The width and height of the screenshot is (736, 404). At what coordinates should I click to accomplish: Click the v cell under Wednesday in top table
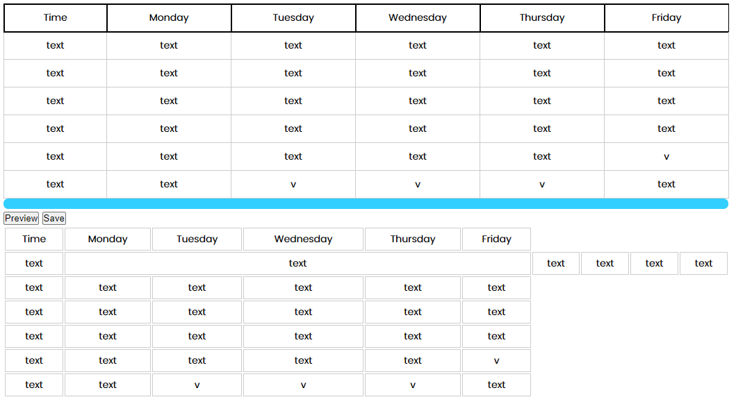pyautogui.click(x=417, y=184)
